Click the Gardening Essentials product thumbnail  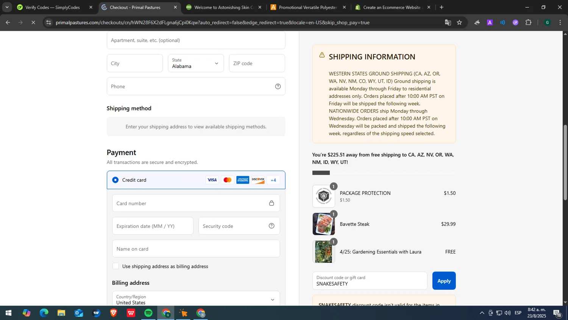click(x=323, y=252)
